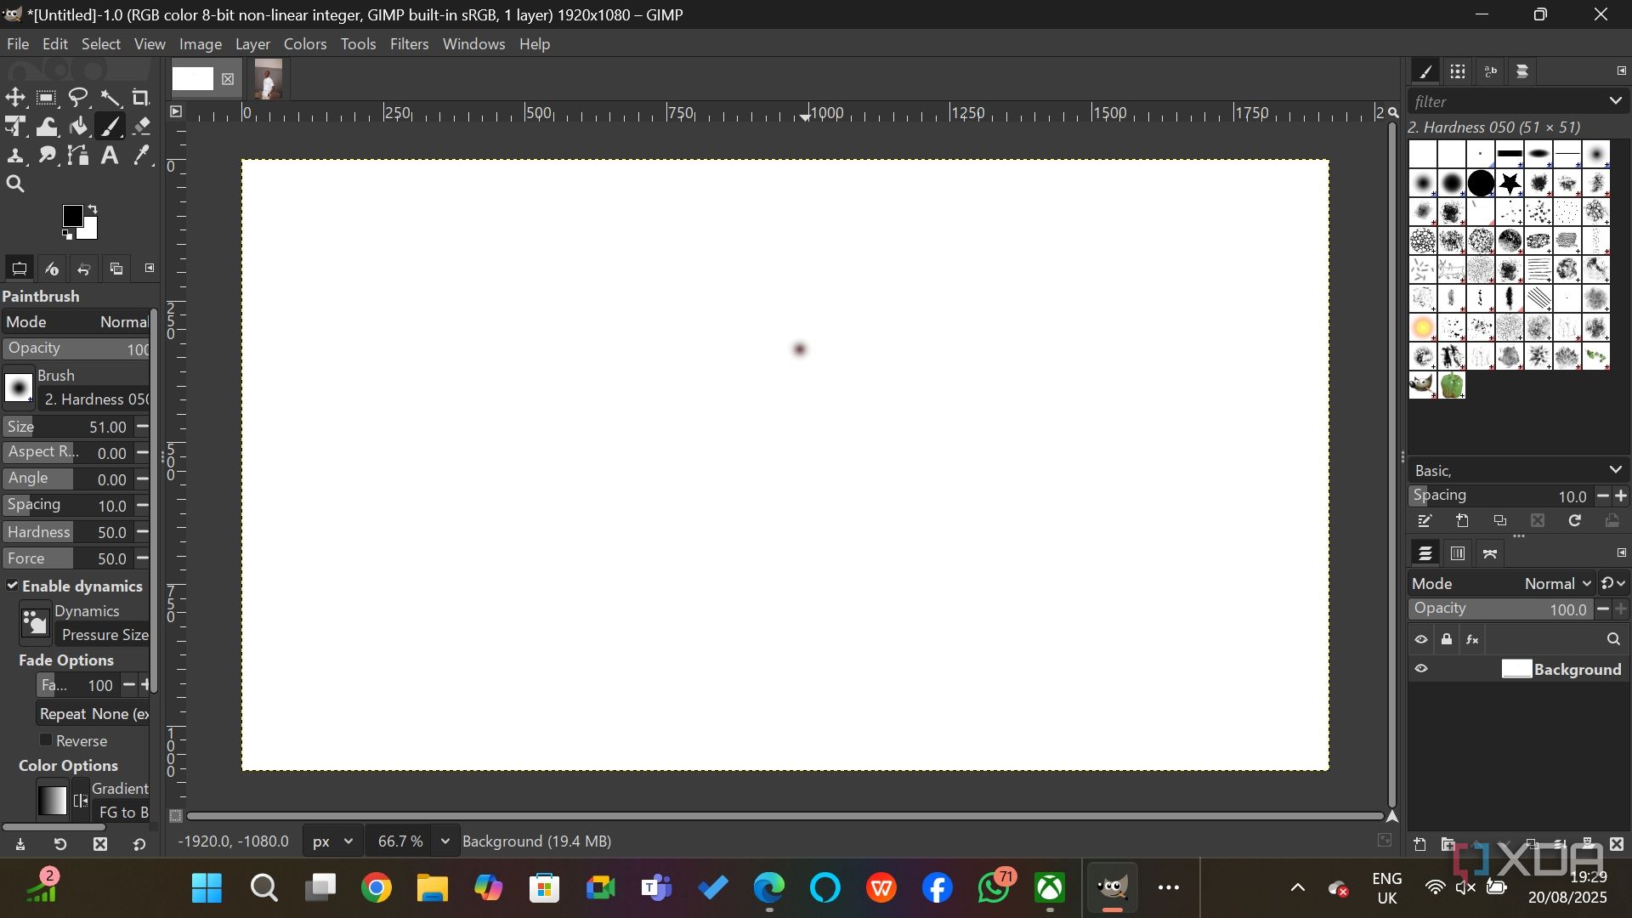The image size is (1632, 918).
Task: Select the Color Picker tool
Action: coord(141,156)
